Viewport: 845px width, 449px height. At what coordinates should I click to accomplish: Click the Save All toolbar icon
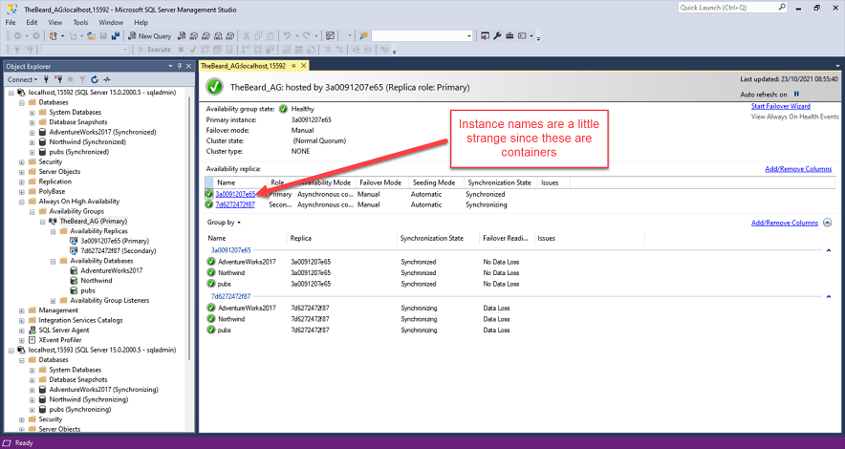point(116,36)
